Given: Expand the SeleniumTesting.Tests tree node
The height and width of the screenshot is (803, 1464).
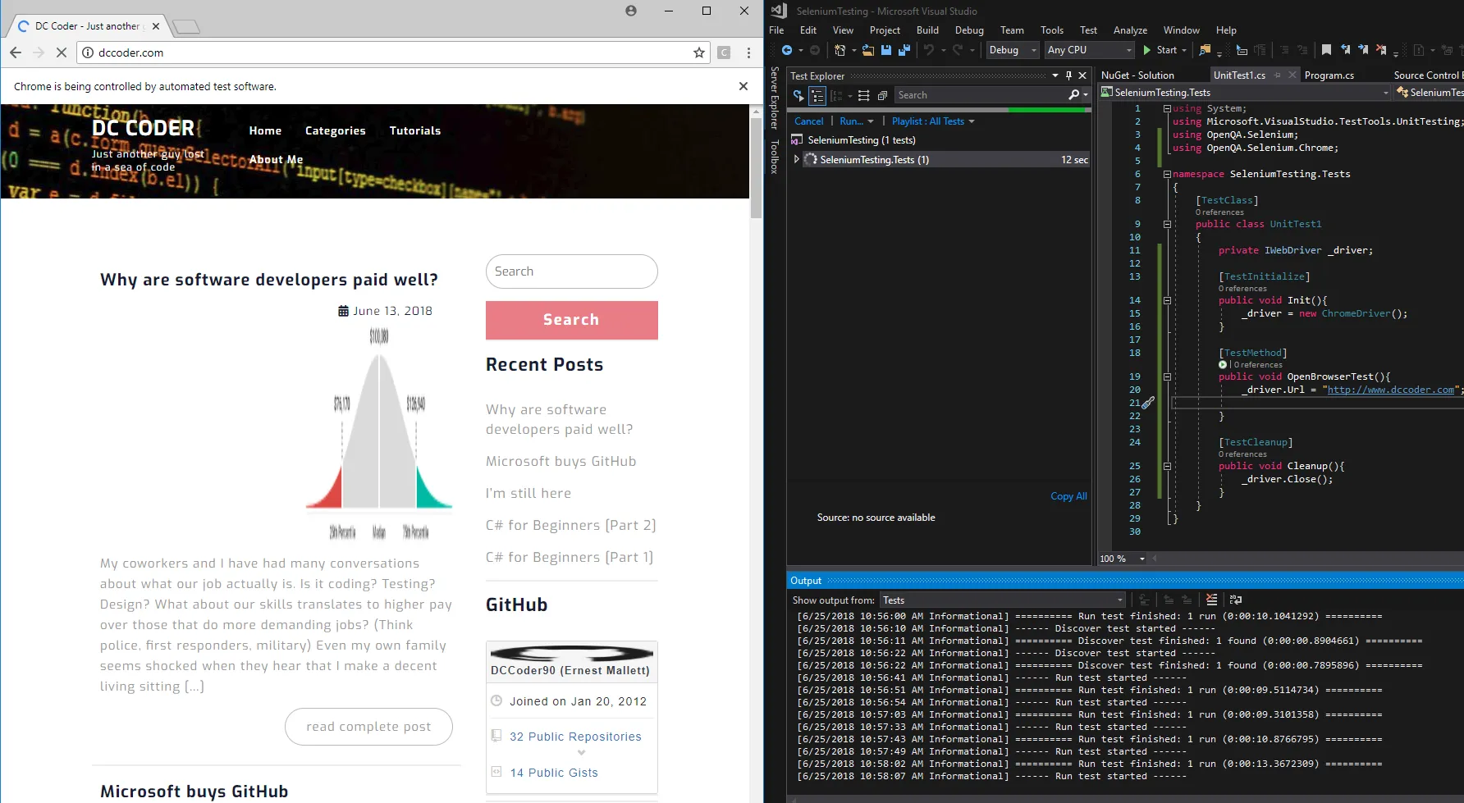Looking at the screenshot, I should coord(796,159).
